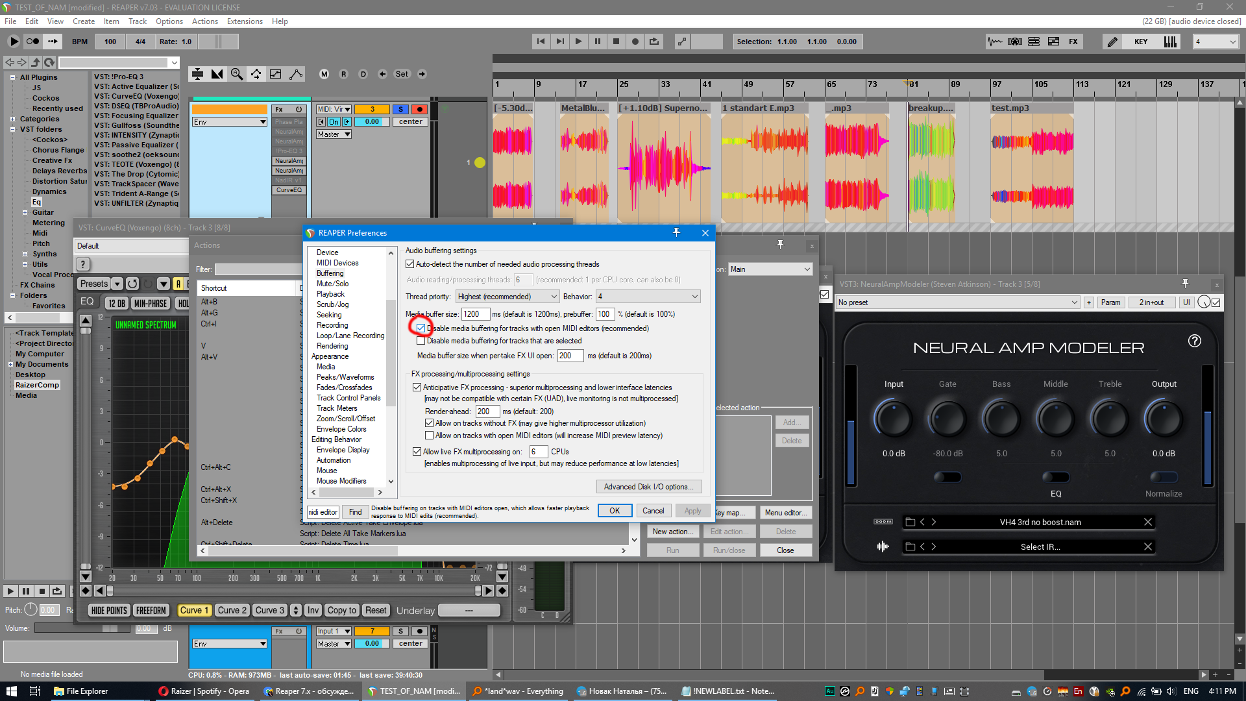
Task: Click Advanced Disk I/O options button
Action: point(648,487)
